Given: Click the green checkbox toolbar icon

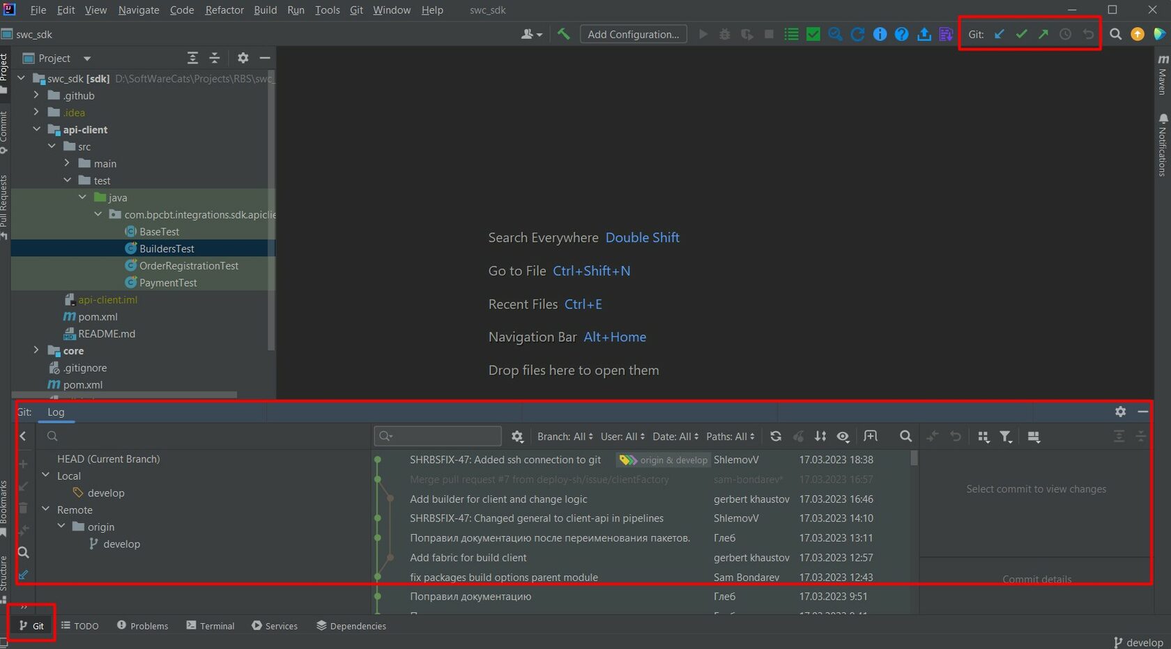Looking at the screenshot, I should click(x=813, y=34).
